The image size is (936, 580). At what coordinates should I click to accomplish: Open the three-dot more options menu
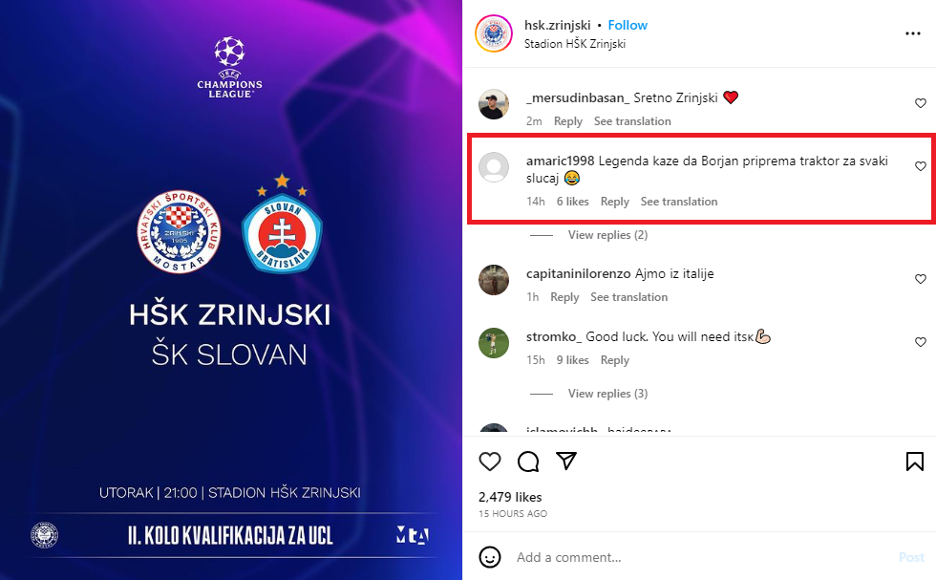(913, 33)
